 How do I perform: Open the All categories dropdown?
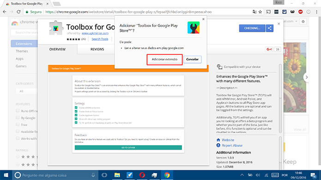pos(27,91)
